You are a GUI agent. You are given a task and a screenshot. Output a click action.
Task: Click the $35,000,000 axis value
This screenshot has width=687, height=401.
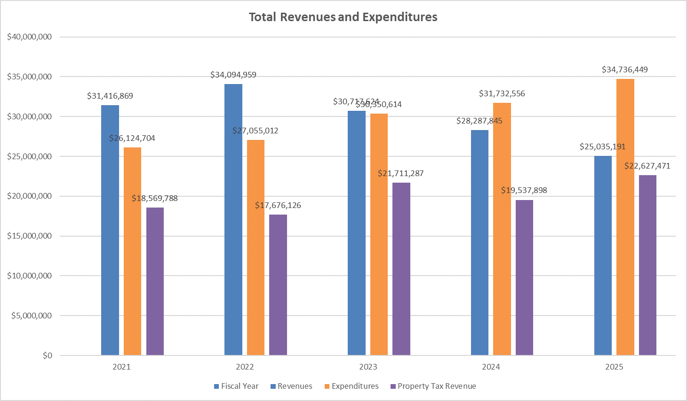[x=29, y=77]
